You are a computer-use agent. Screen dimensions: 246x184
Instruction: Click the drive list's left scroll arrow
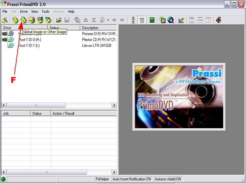point(4,105)
